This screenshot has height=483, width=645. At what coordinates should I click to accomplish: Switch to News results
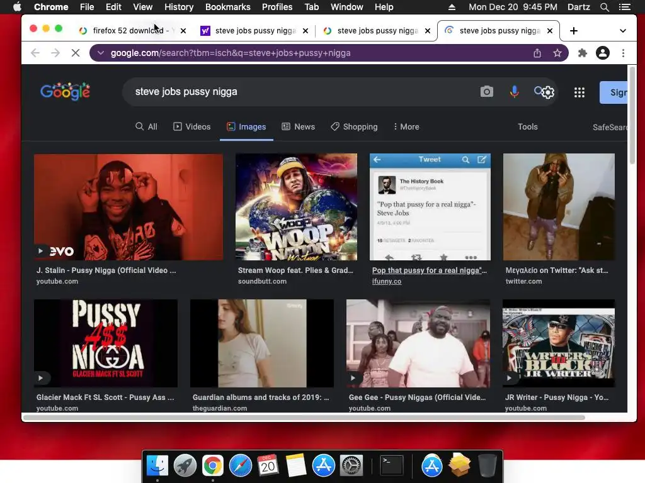click(298, 126)
